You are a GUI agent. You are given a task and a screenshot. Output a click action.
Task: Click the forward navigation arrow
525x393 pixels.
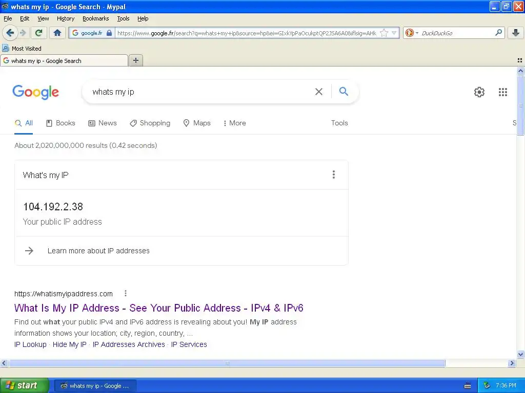coord(23,33)
